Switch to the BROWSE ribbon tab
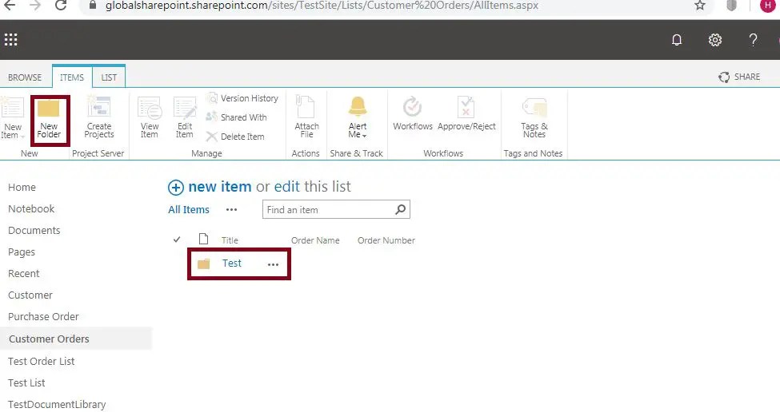780x412 pixels. tap(25, 77)
